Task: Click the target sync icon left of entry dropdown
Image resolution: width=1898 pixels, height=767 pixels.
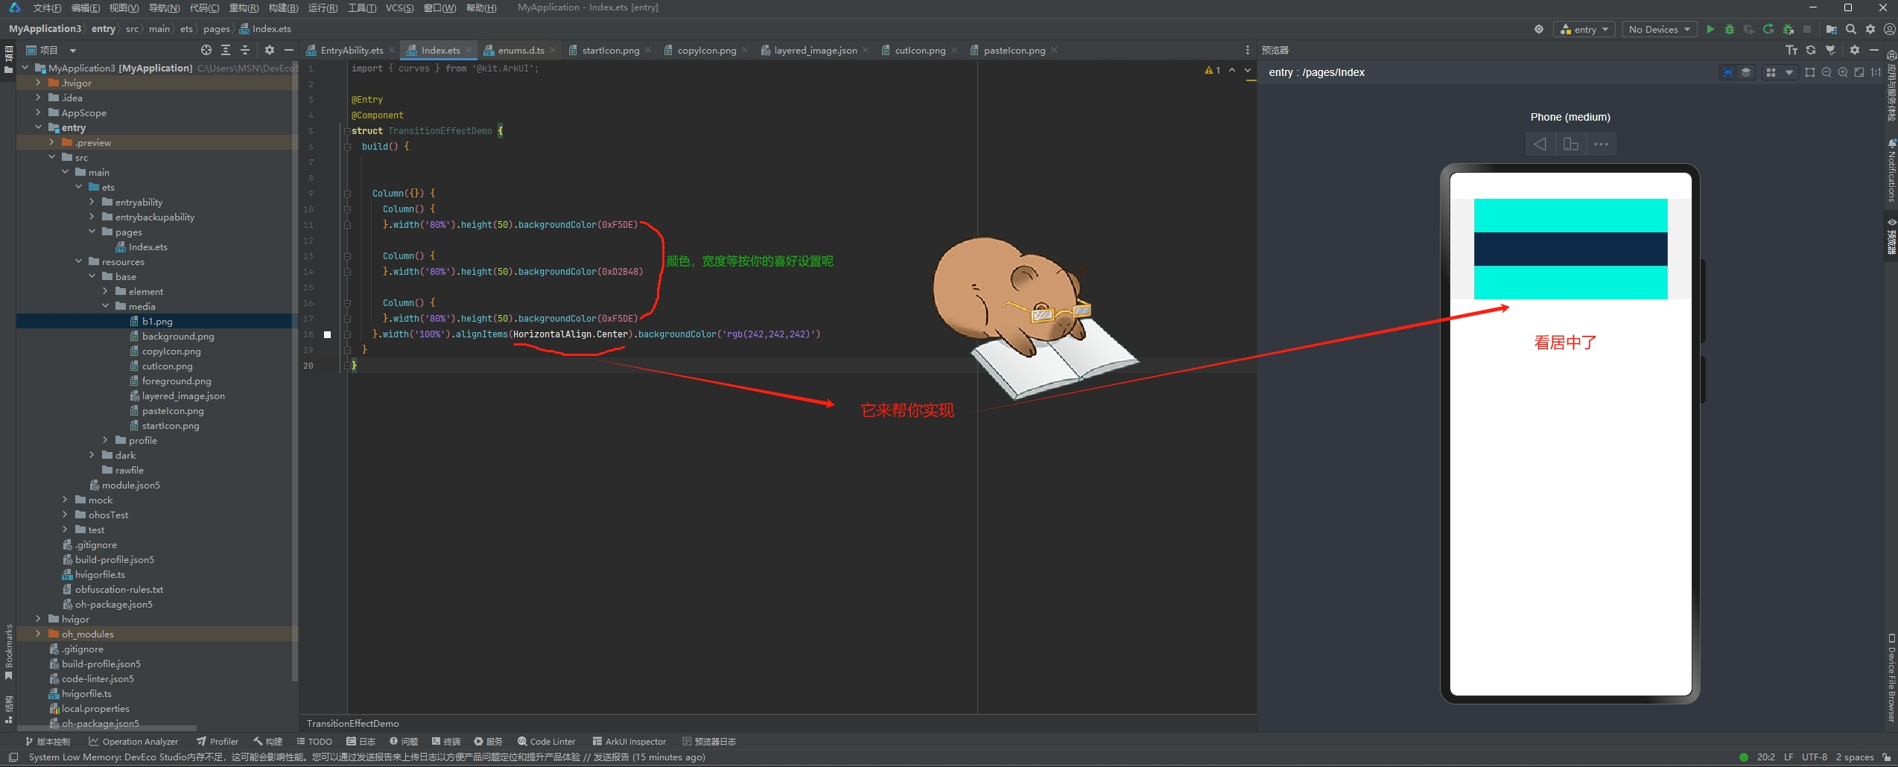Action: click(1539, 29)
